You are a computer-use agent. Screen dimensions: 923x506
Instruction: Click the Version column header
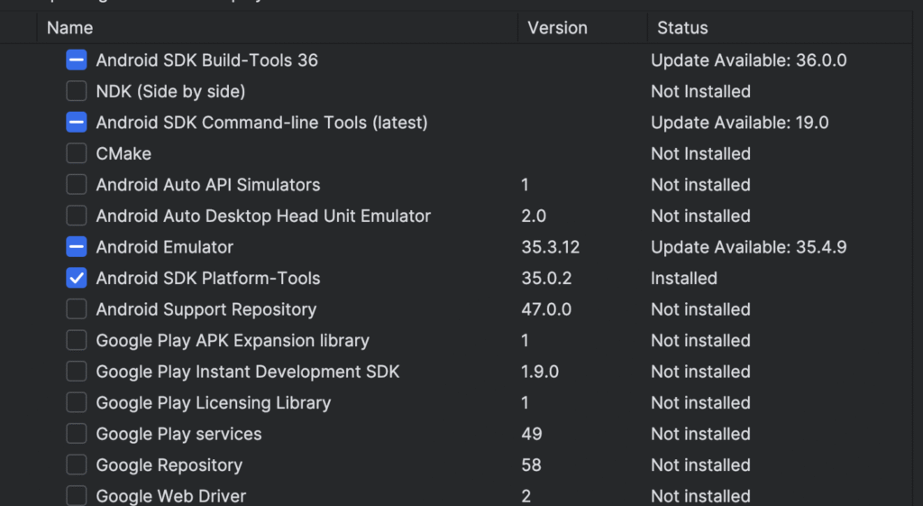557,28
